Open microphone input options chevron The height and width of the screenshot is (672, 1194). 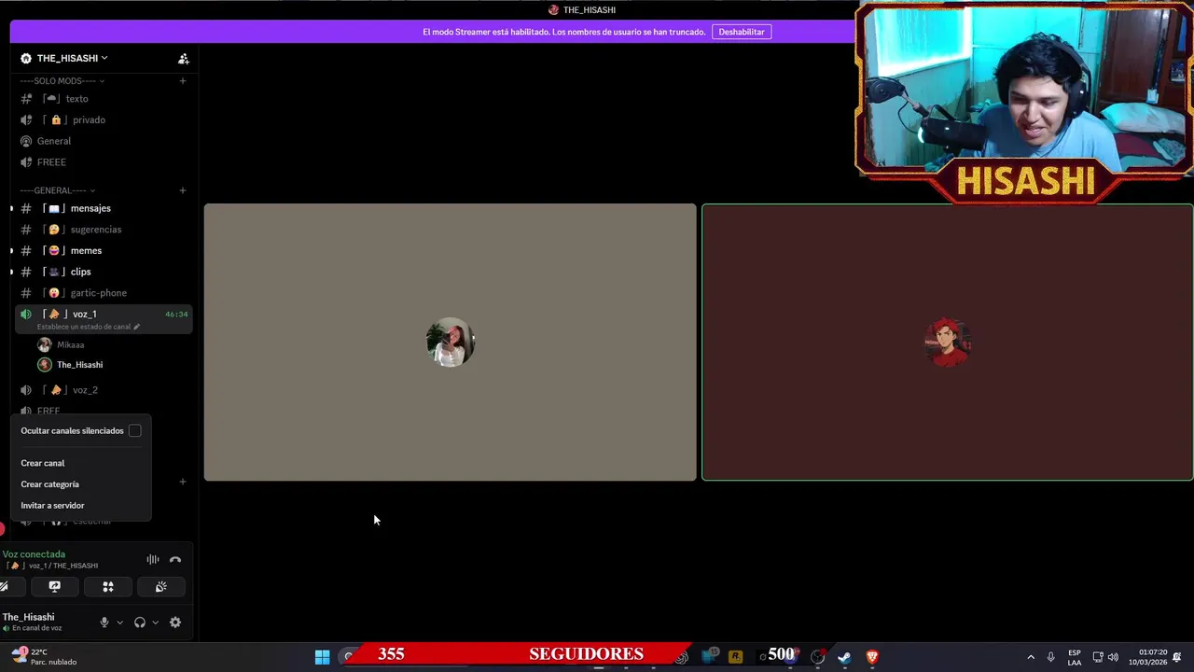119,623
